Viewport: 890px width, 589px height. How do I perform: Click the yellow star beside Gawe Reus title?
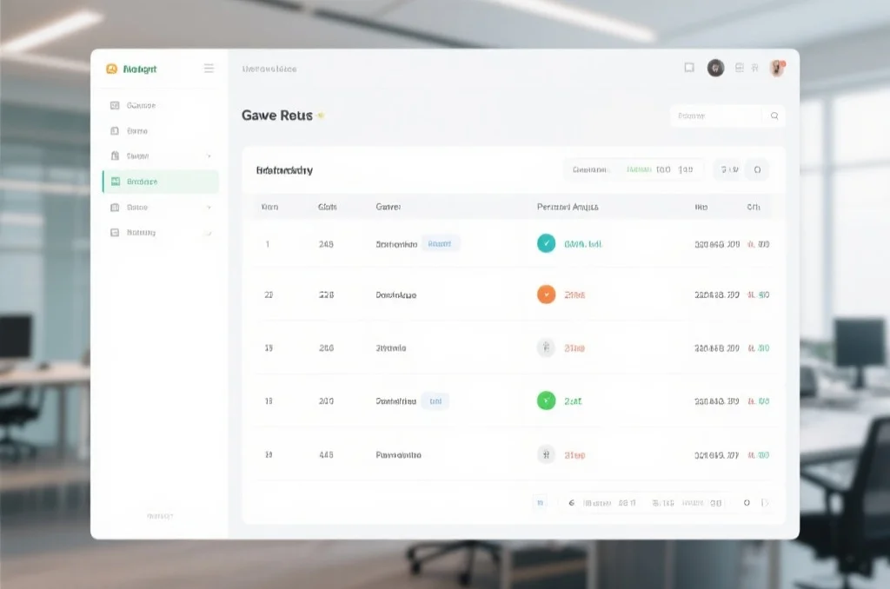321,116
